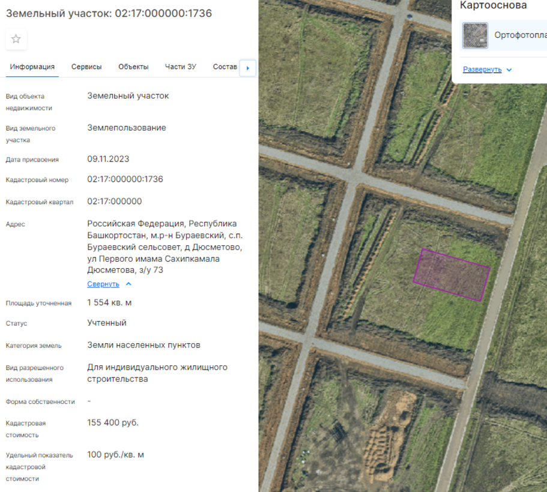The width and height of the screenshot is (547, 492).
Task: Click the Картооснова panel heading
Action: click(x=493, y=5)
